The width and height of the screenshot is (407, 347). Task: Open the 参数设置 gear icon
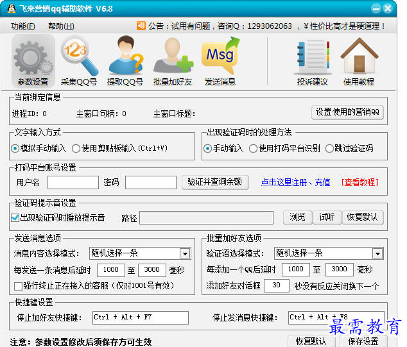point(33,61)
